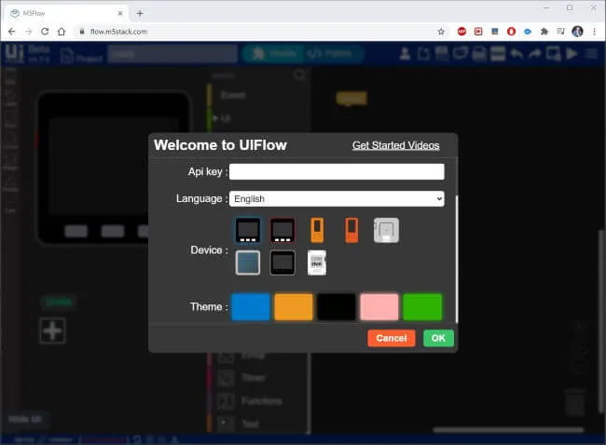Click the dialog's vertical scrollbar
Viewport: 606px width, 445px height.
(x=457, y=259)
